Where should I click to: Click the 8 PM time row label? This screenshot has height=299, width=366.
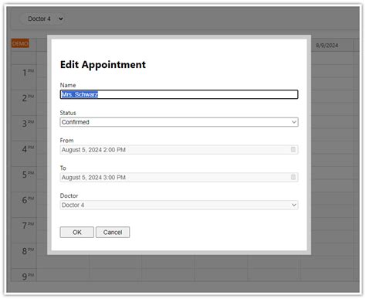click(x=28, y=251)
